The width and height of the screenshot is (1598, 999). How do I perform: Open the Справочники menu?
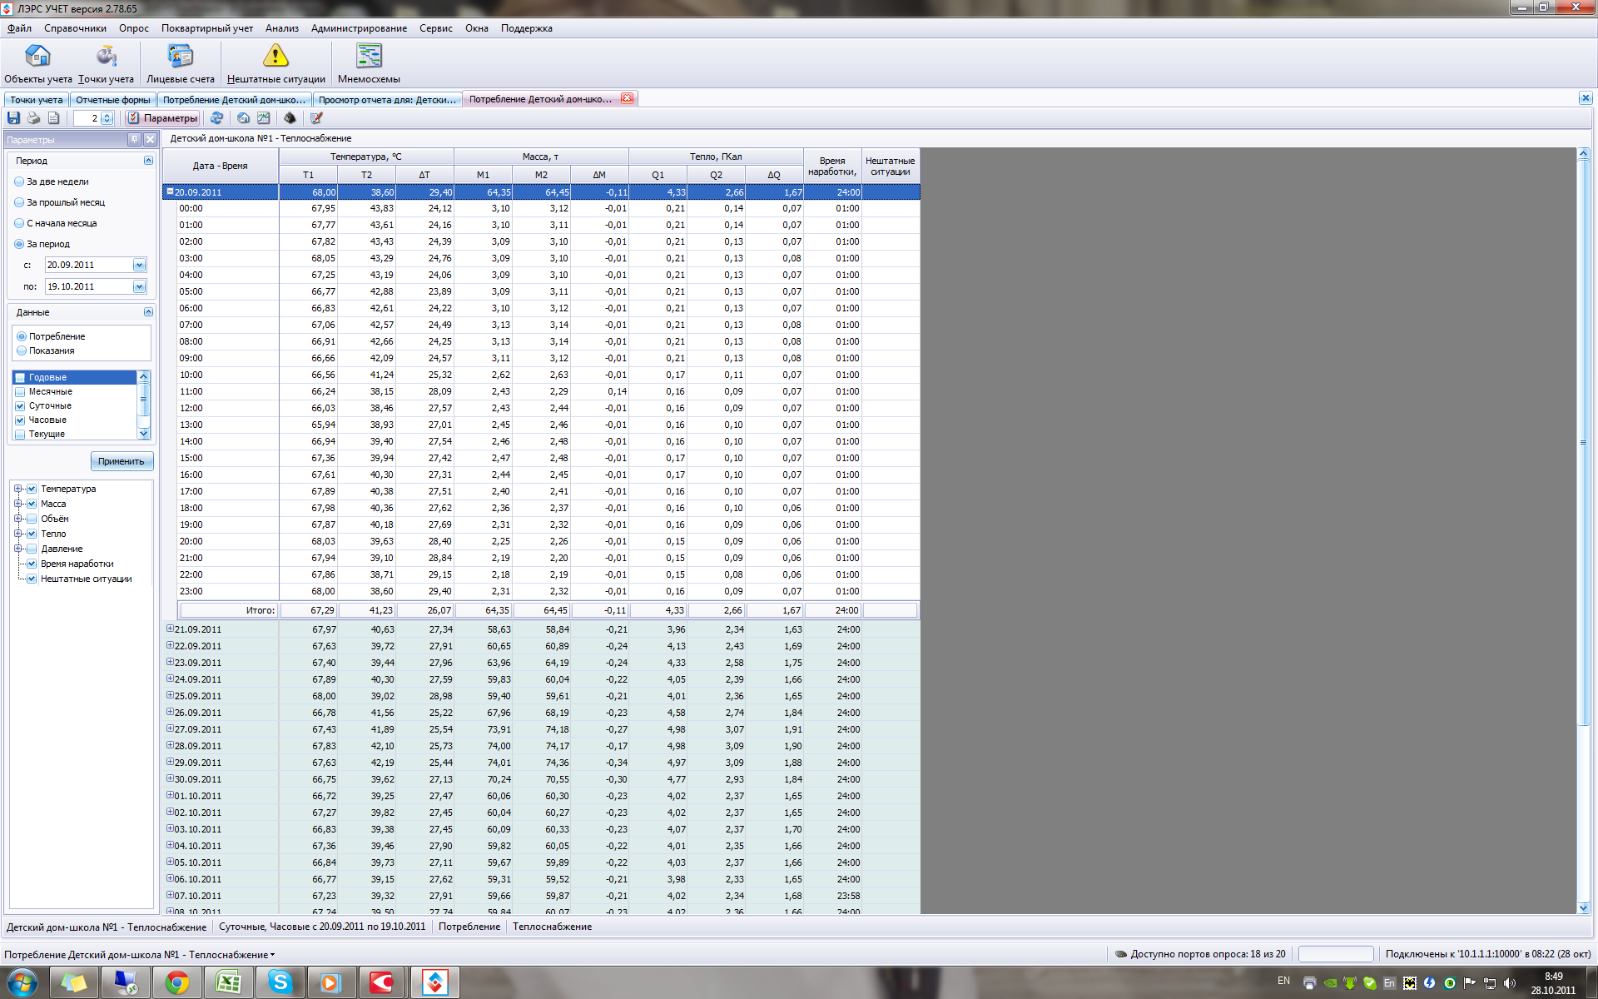(75, 28)
